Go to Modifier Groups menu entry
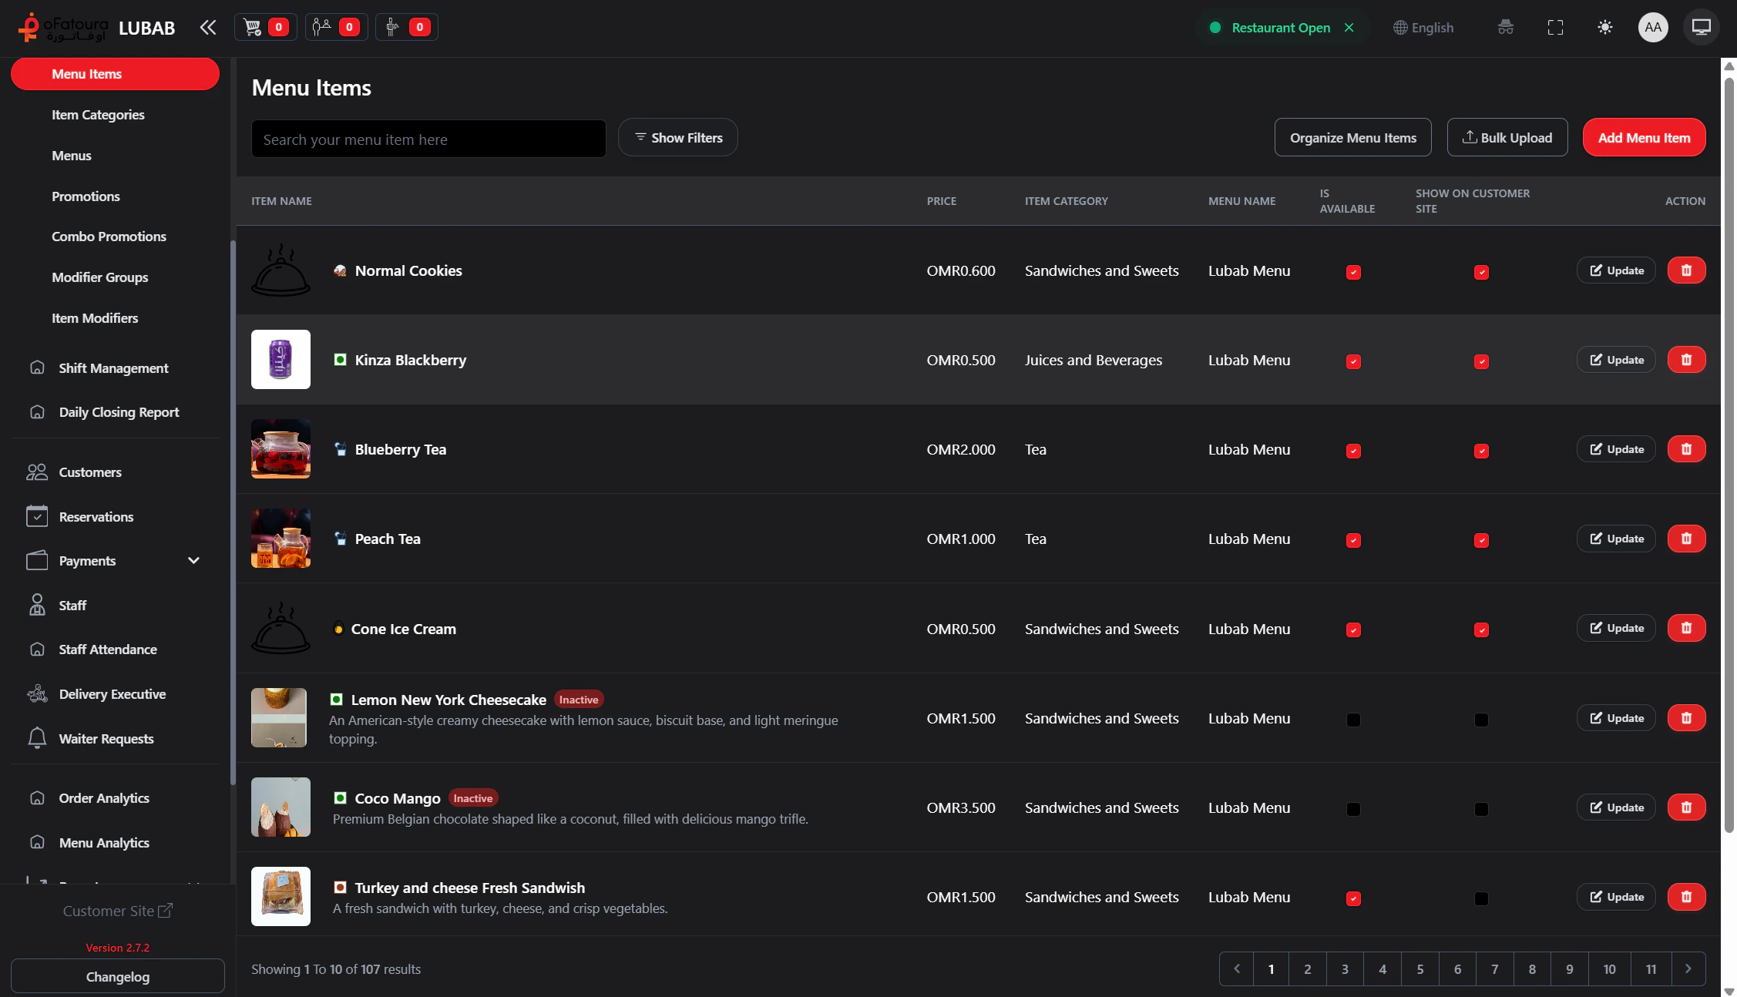This screenshot has height=997, width=1737. [x=99, y=277]
